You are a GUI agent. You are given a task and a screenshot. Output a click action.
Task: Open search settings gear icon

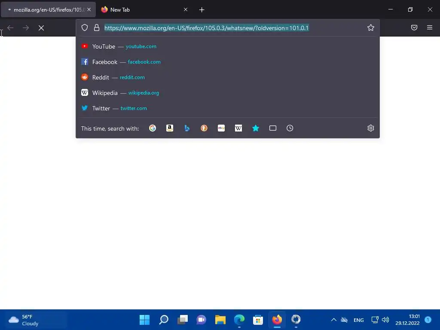click(x=371, y=128)
